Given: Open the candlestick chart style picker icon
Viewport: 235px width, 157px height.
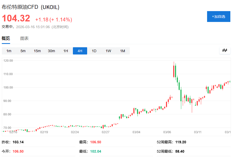Looking at the screenshot, I should (x=224, y=51).
